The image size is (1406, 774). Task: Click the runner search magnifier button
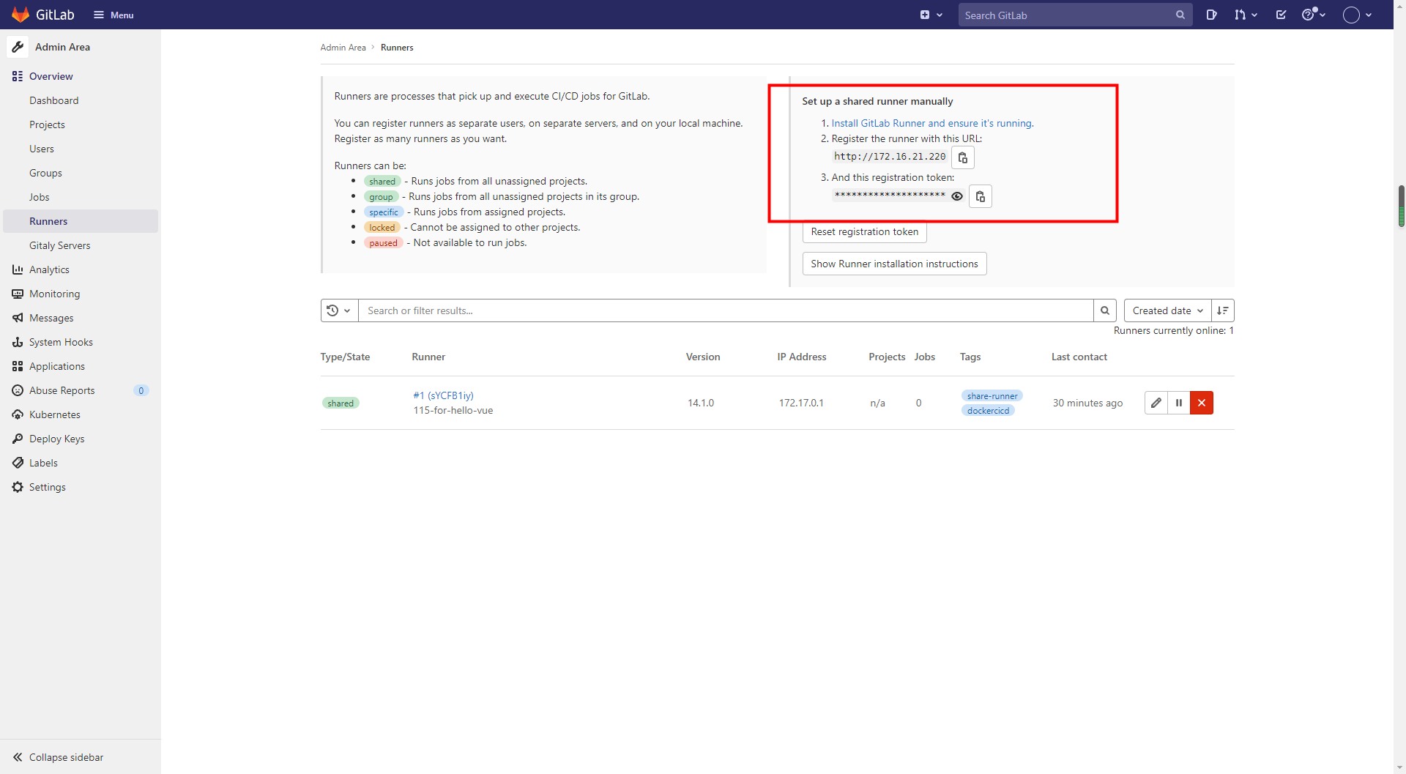(x=1105, y=310)
